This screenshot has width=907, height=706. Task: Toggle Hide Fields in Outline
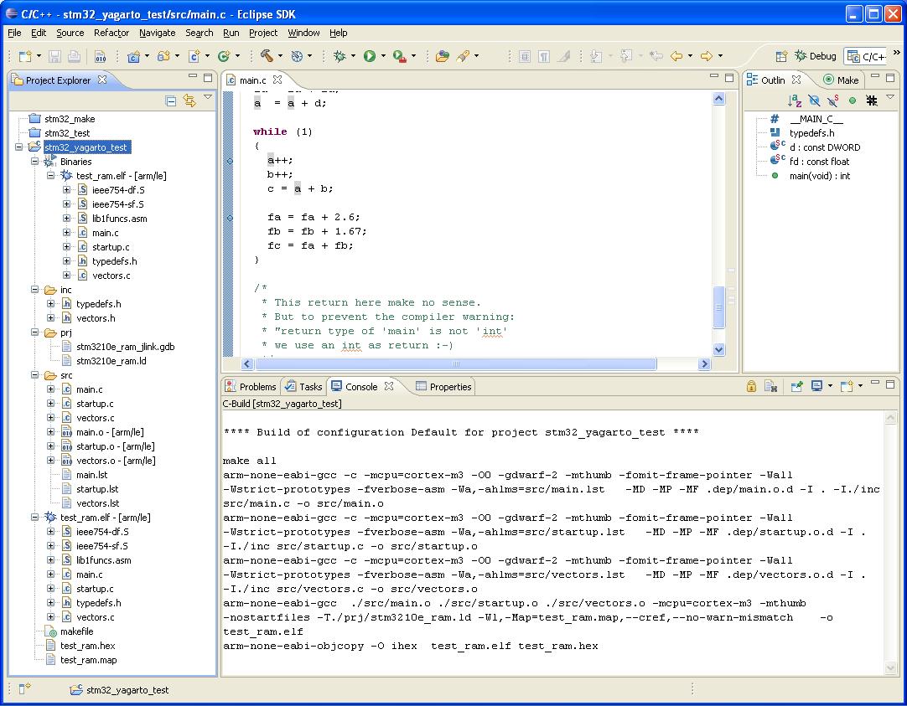[x=814, y=100]
